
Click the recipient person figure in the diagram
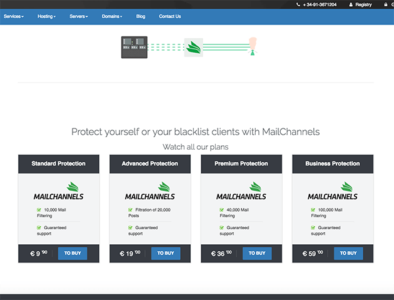point(253,46)
